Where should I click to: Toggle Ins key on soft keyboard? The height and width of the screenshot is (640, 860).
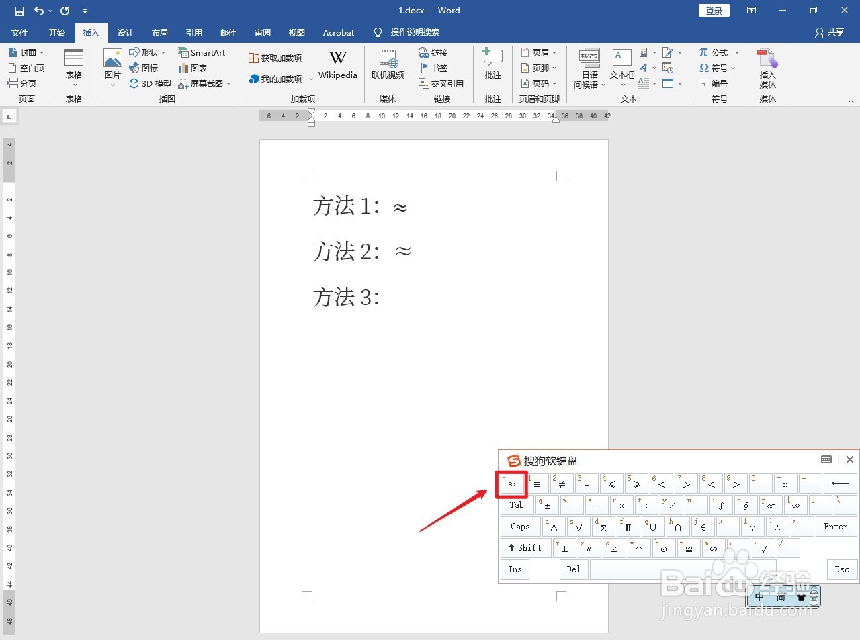click(515, 569)
